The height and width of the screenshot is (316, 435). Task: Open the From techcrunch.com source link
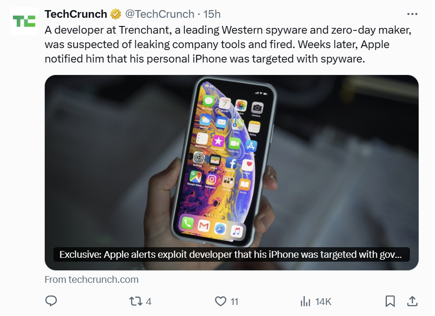[x=92, y=279]
